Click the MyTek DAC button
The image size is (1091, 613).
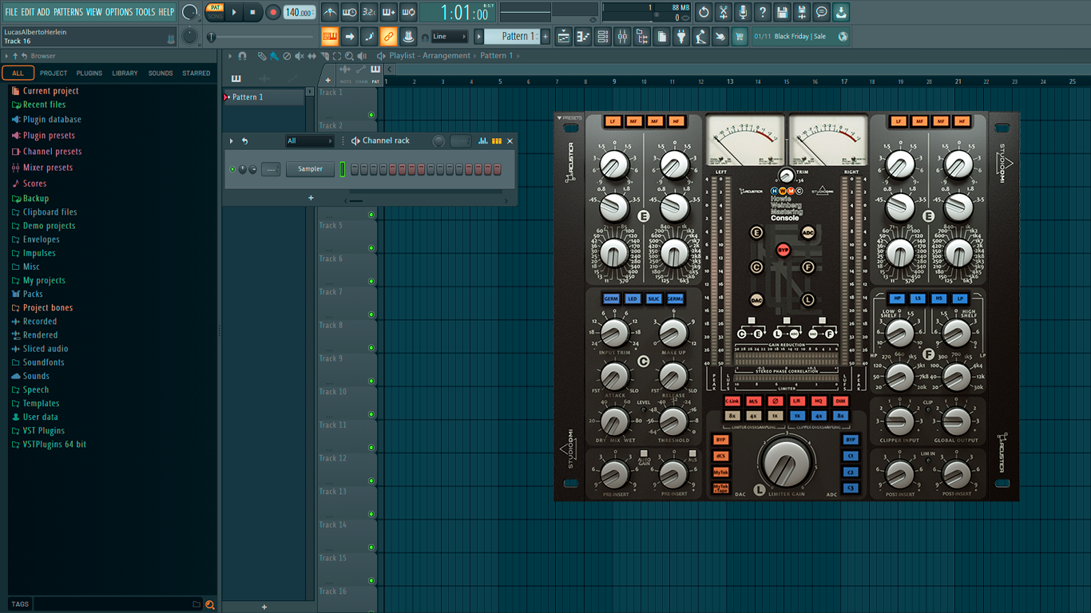tap(720, 473)
